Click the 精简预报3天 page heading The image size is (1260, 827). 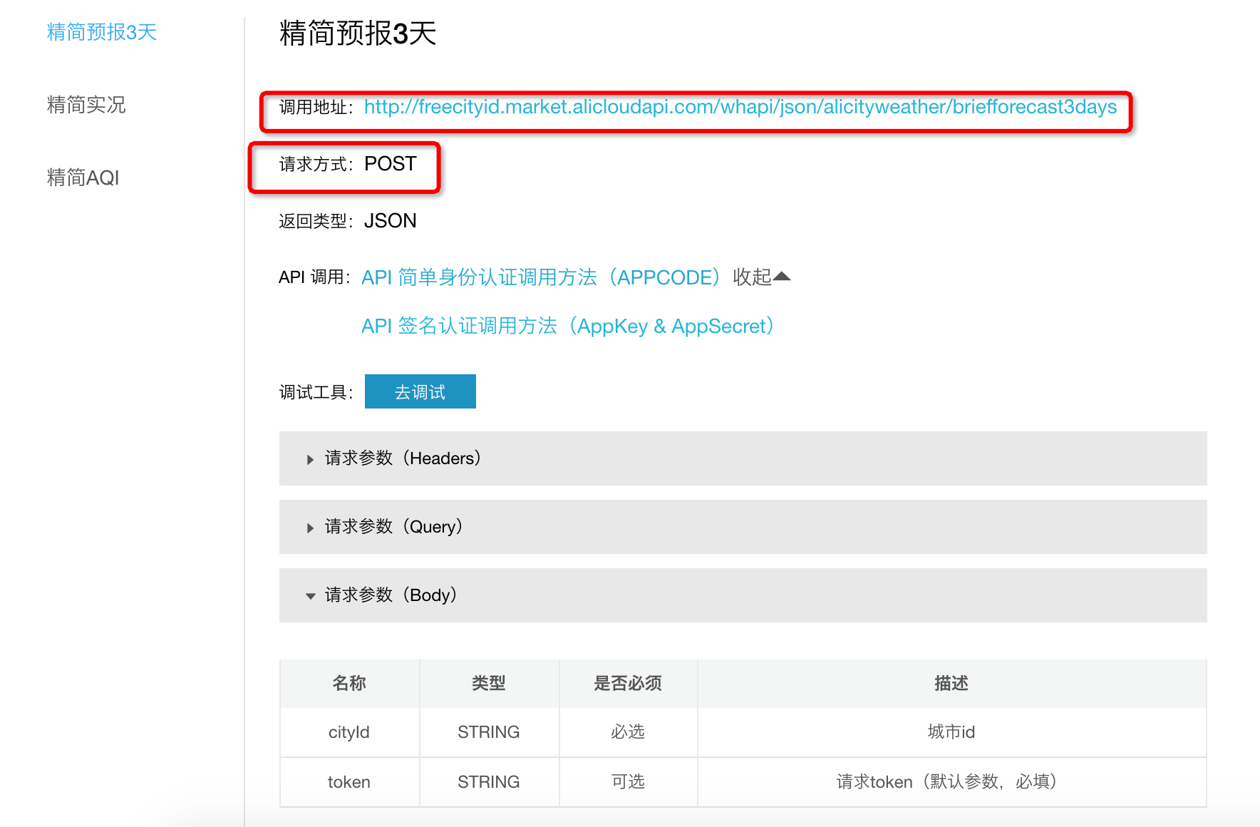pyautogui.click(x=358, y=34)
